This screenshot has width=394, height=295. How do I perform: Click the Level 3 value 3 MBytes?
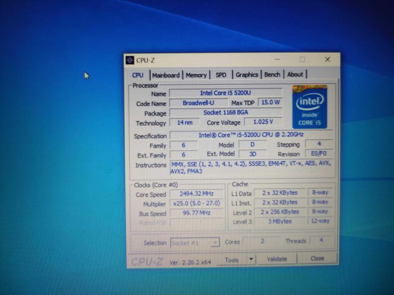pyautogui.click(x=280, y=221)
